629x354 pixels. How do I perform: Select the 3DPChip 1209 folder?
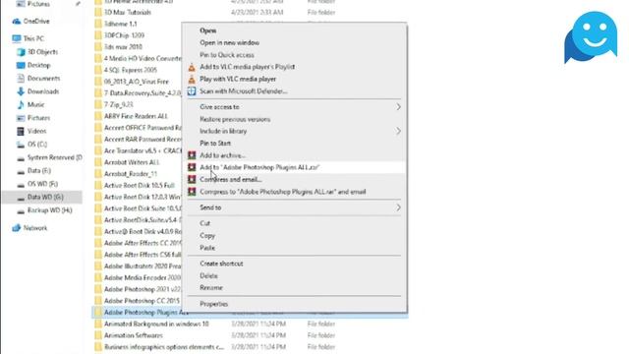[x=125, y=35]
